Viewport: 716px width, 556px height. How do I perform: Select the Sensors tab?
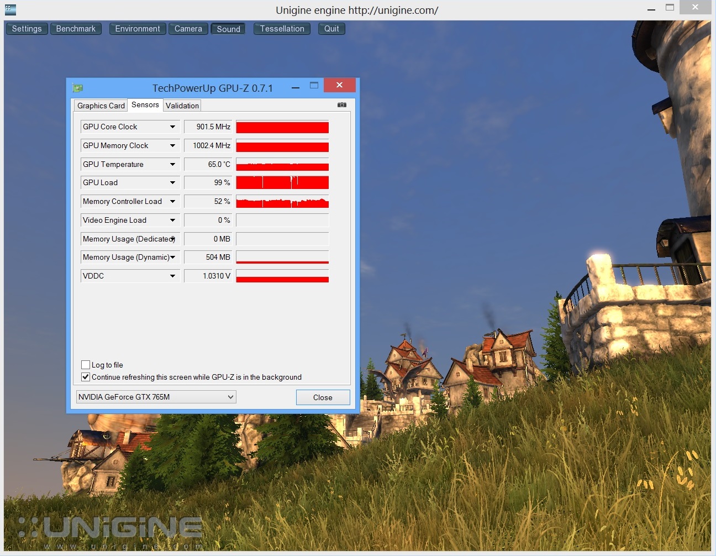click(x=145, y=104)
